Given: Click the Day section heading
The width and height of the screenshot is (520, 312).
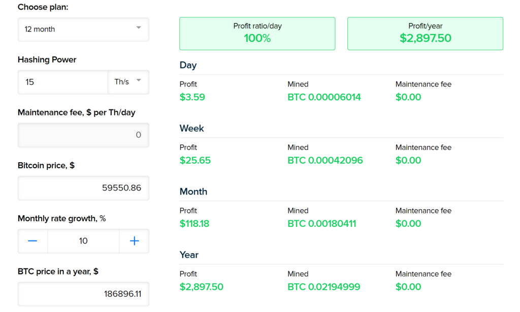Looking at the screenshot, I should tap(188, 65).
